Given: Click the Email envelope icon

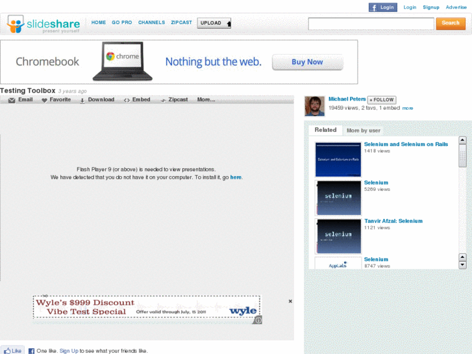Looking at the screenshot, I should coord(12,100).
